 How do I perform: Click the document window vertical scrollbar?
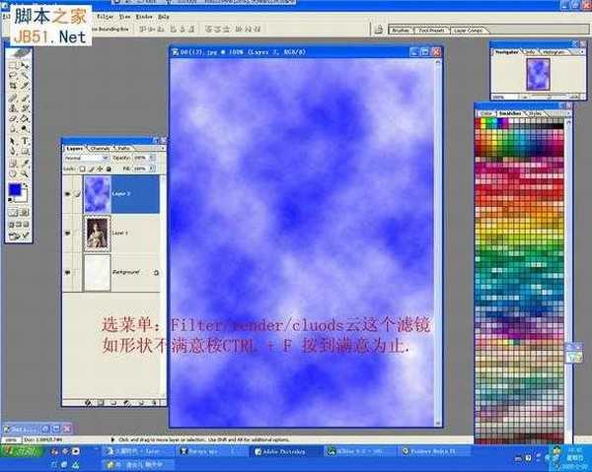click(438, 242)
